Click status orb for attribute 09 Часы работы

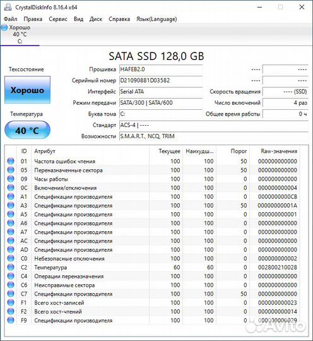[x=11, y=179]
